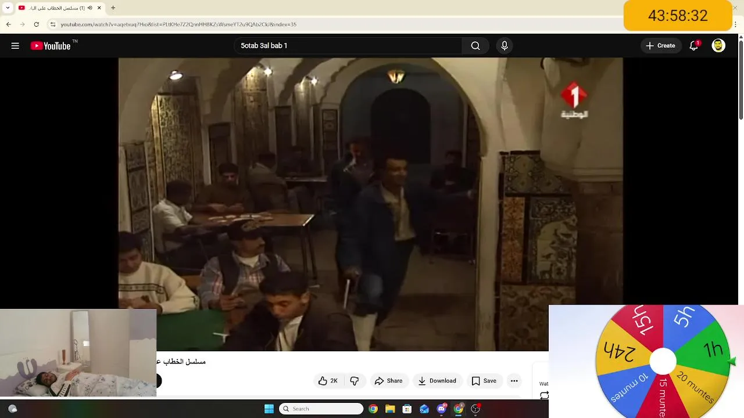Screen dimensions: 744x418
Task: Click the webcam overlay thumbnail
Action: point(78,353)
